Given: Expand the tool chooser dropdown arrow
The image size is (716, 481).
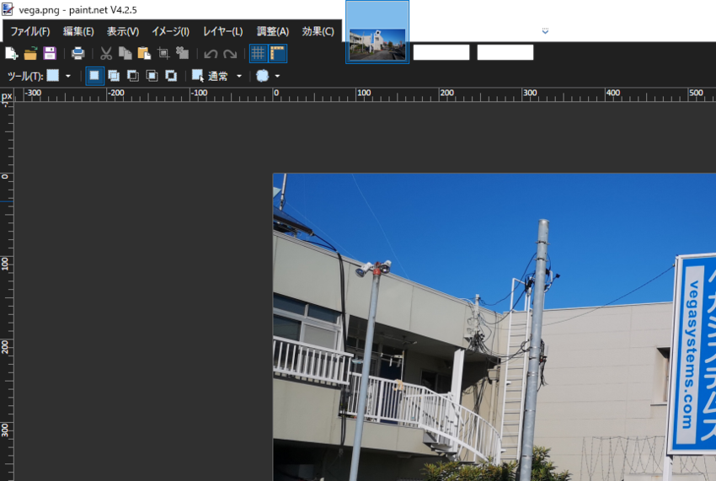Looking at the screenshot, I should [x=68, y=77].
